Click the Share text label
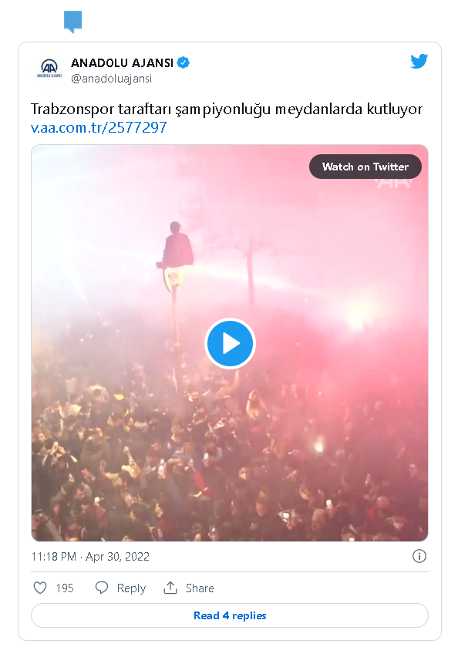458x647 pixels. [200, 588]
